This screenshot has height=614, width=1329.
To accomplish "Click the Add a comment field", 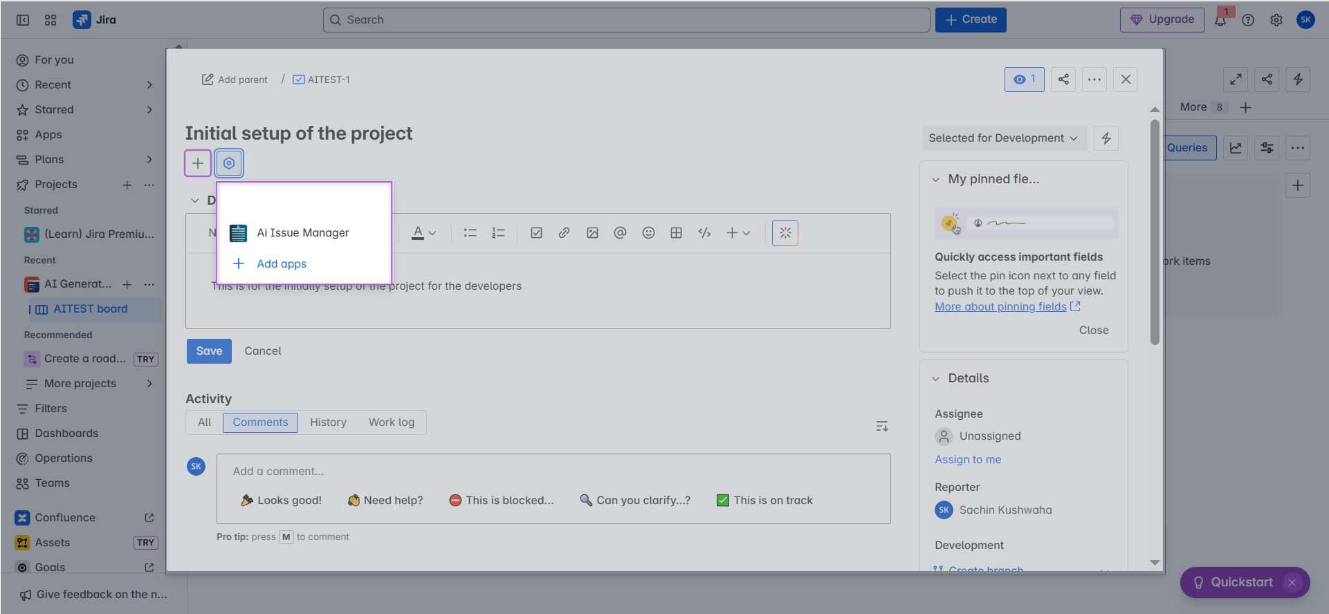I will point(553,472).
